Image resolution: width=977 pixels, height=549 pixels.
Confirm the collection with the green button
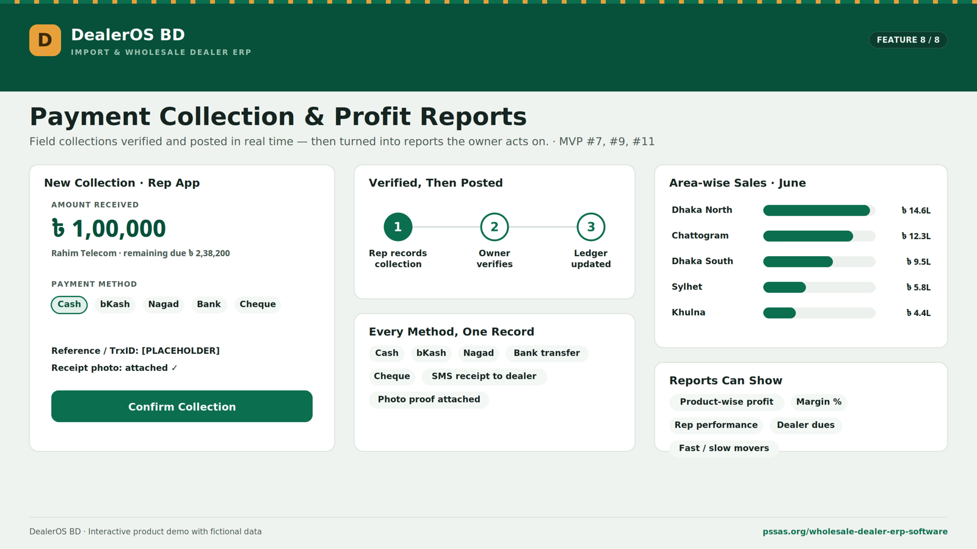click(182, 406)
